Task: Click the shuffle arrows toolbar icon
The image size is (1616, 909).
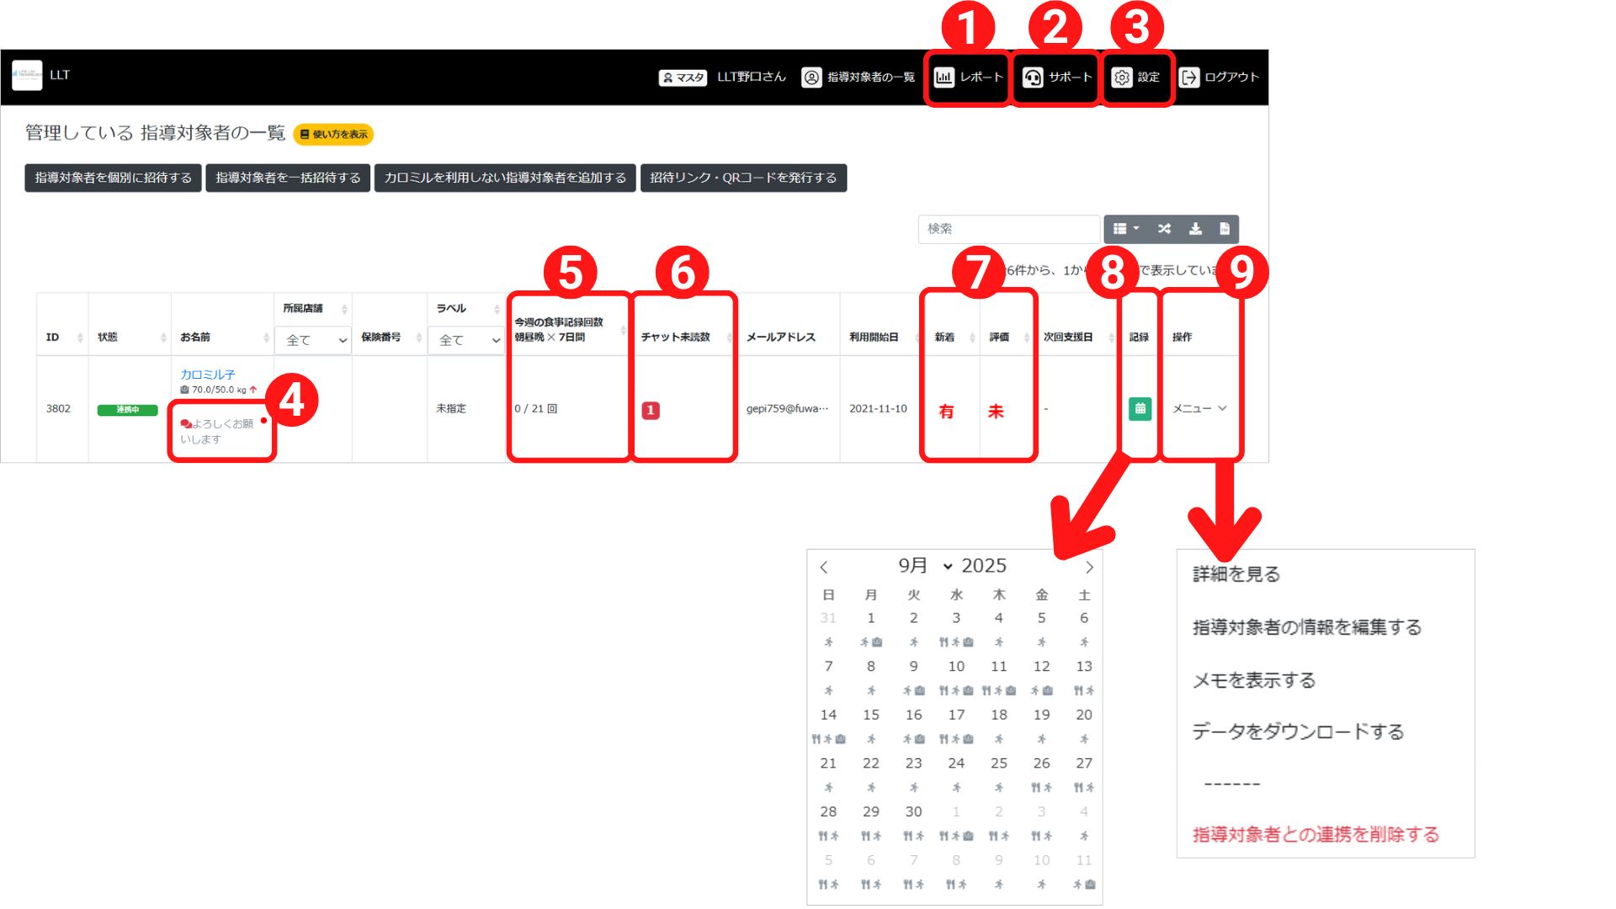Action: click(x=1164, y=229)
